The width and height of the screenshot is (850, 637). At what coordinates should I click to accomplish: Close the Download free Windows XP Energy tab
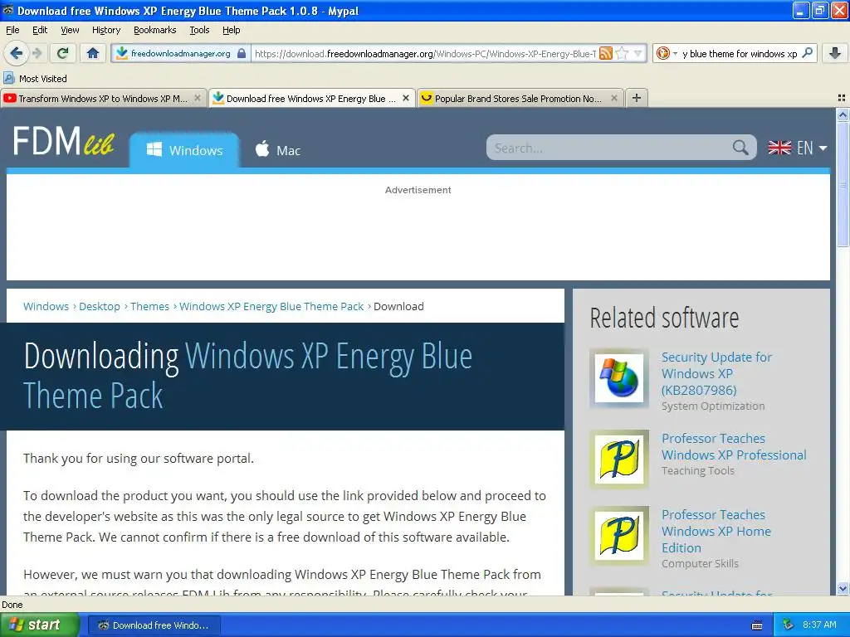[x=405, y=98]
